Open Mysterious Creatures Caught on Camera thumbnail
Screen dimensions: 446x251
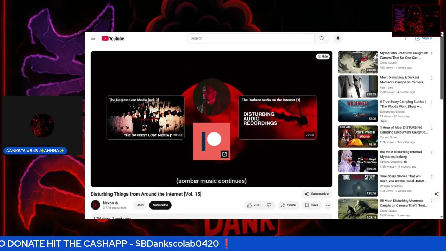358,62
